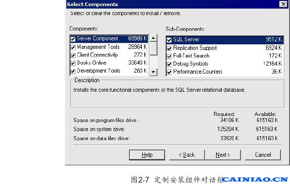Select the Full-Text Search row
Viewport: 290px width, 184px height.
click(225, 56)
